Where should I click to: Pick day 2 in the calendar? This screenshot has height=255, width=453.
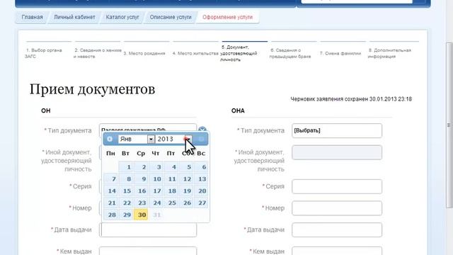point(141,167)
